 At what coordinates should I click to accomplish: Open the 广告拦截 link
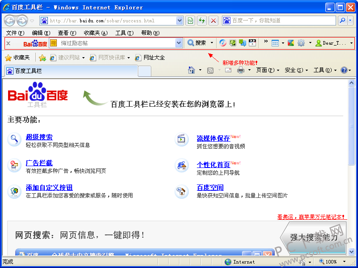coord(39,163)
